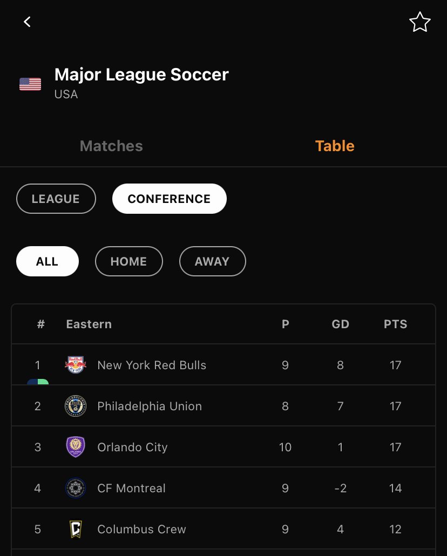
Task: Tap the USA flag icon
Action: pyautogui.click(x=30, y=84)
